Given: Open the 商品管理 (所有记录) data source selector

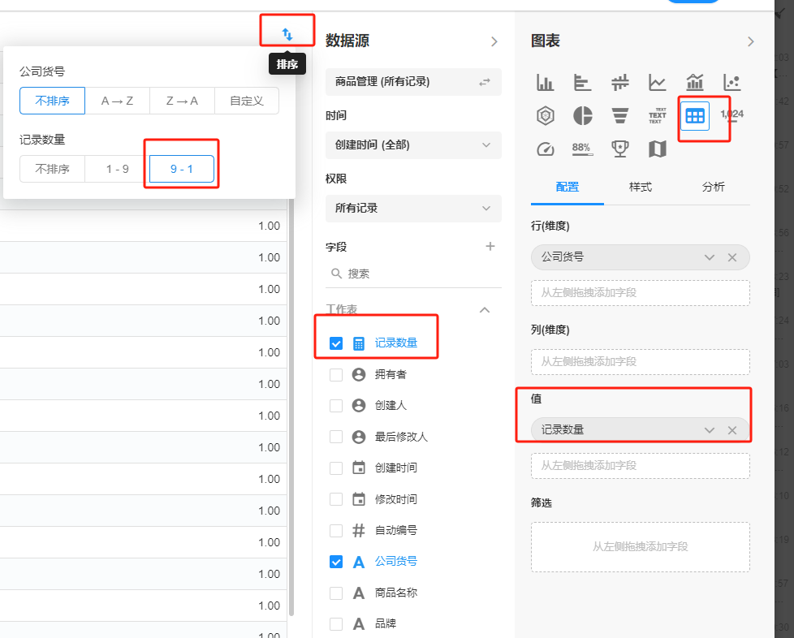Looking at the screenshot, I should pos(413,82).
